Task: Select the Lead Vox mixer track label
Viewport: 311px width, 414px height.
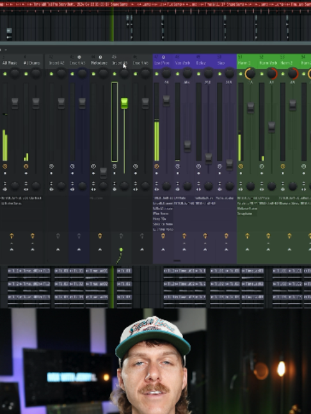Action: tap(162, 63)
